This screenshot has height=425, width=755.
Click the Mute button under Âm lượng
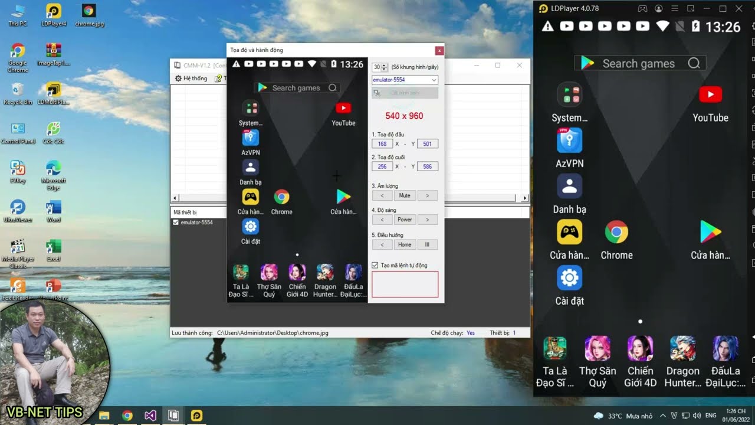coord(405,195)
